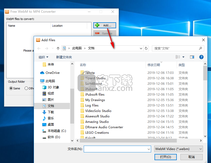The height and width of the screenshot is (163, 211).
Task: Select the VideoSolo Studio folder
Action: click(x=96, y=111)
